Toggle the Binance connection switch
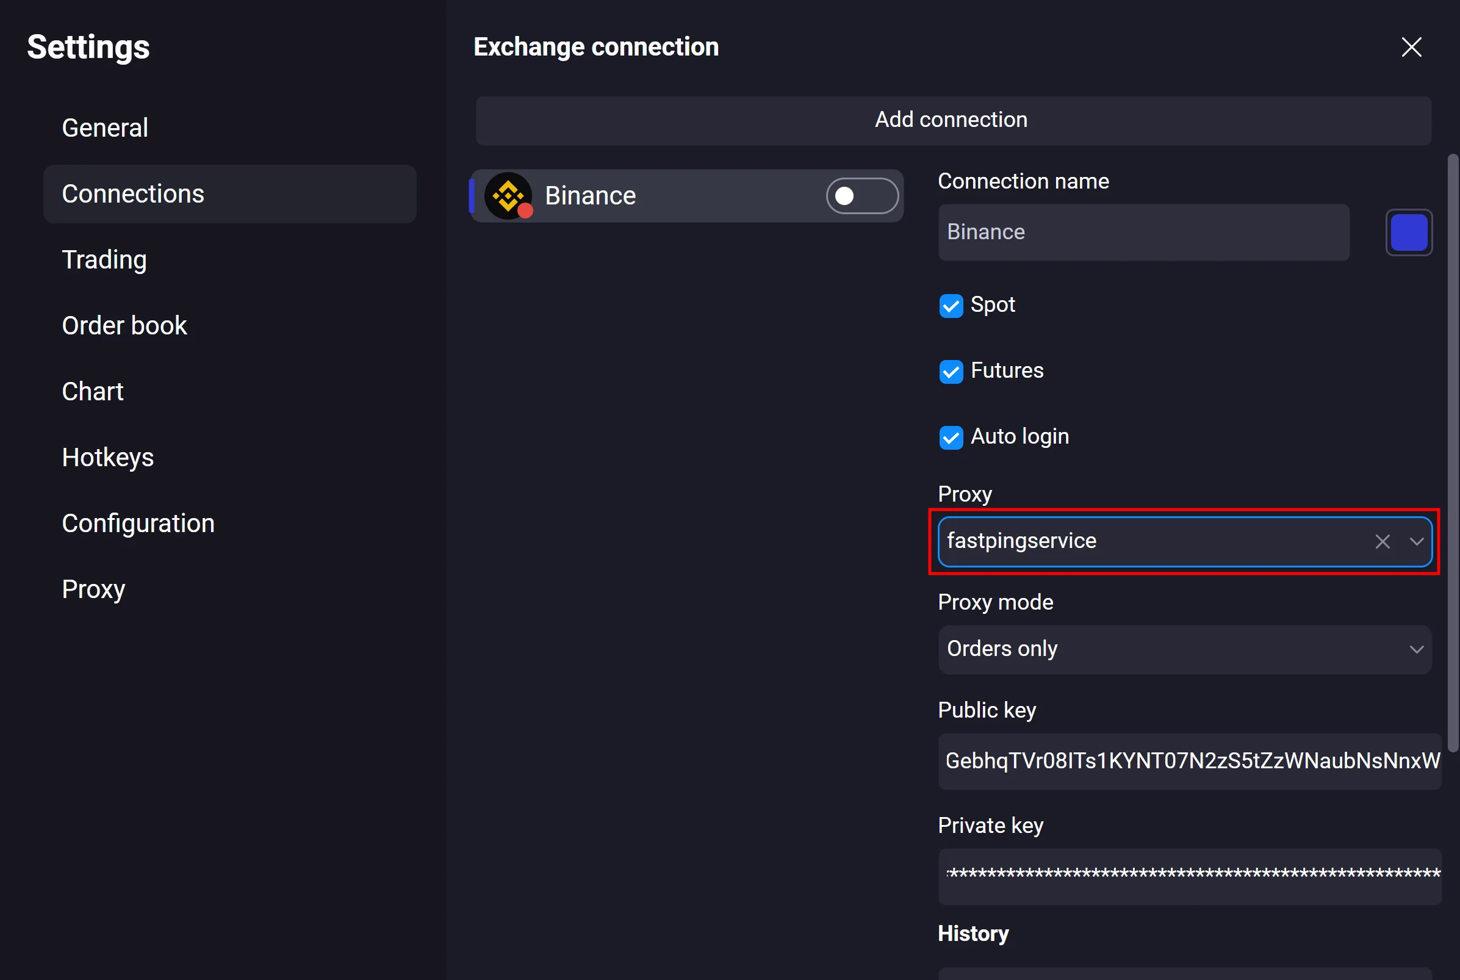 point(861,196)
